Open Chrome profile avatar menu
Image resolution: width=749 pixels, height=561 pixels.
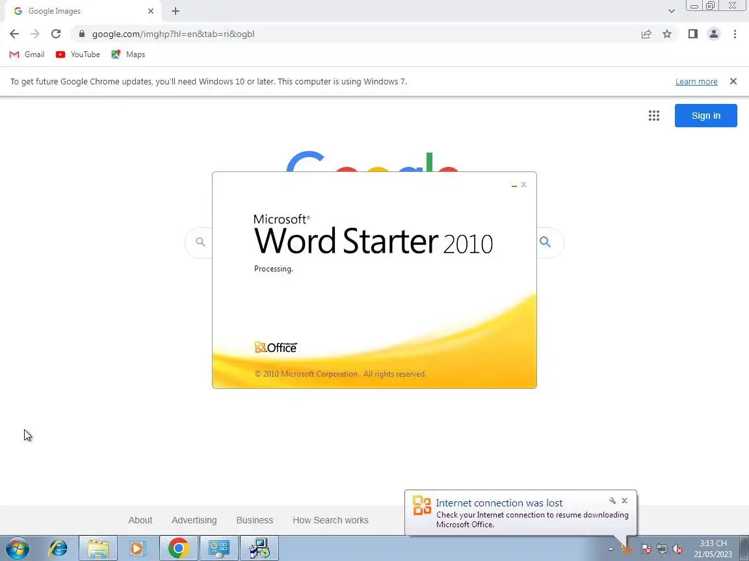(714, 34)
